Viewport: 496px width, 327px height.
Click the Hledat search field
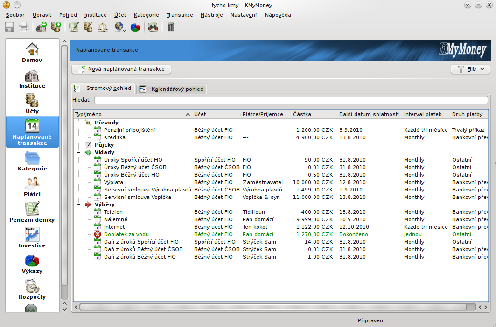click(x=291, y=100)
